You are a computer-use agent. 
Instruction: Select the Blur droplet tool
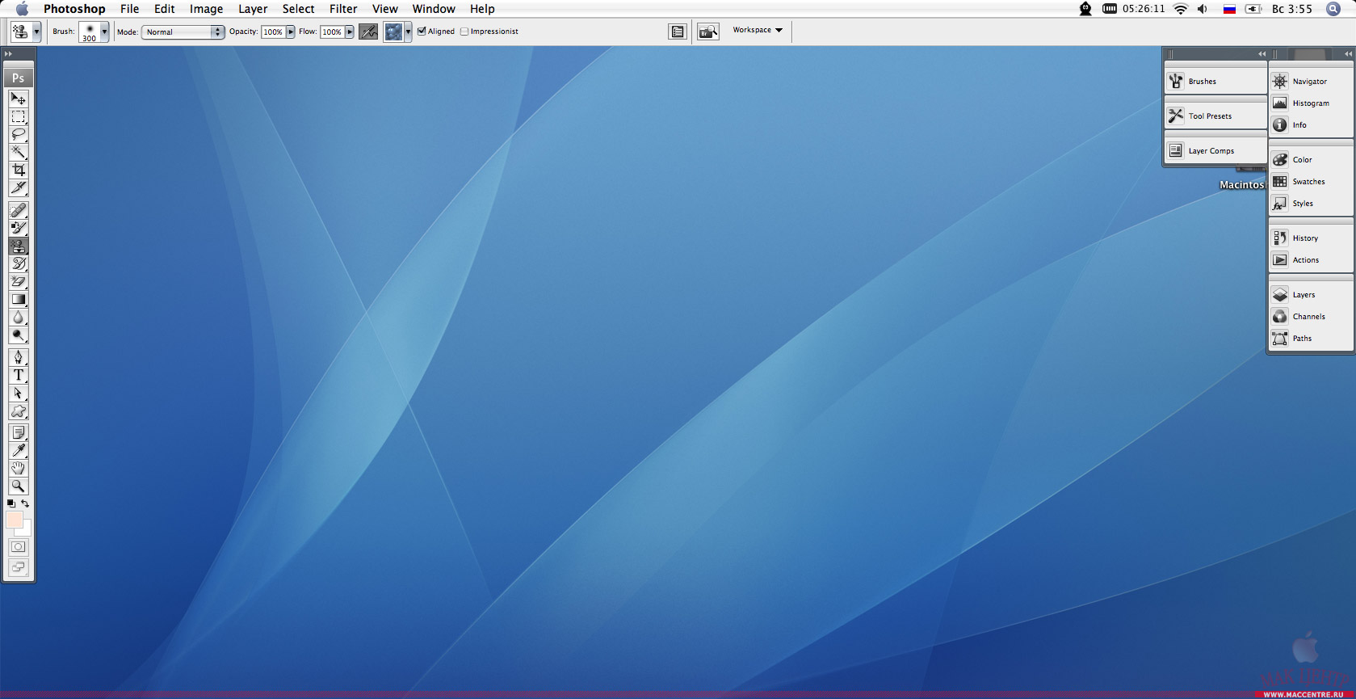coord(18,317)
